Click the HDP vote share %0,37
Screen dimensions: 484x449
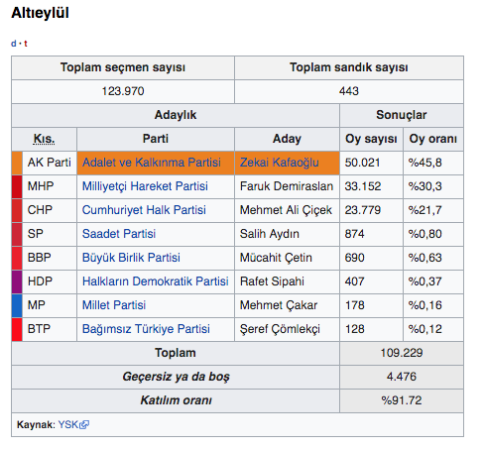pyautogui.click(x=424, y=281)
